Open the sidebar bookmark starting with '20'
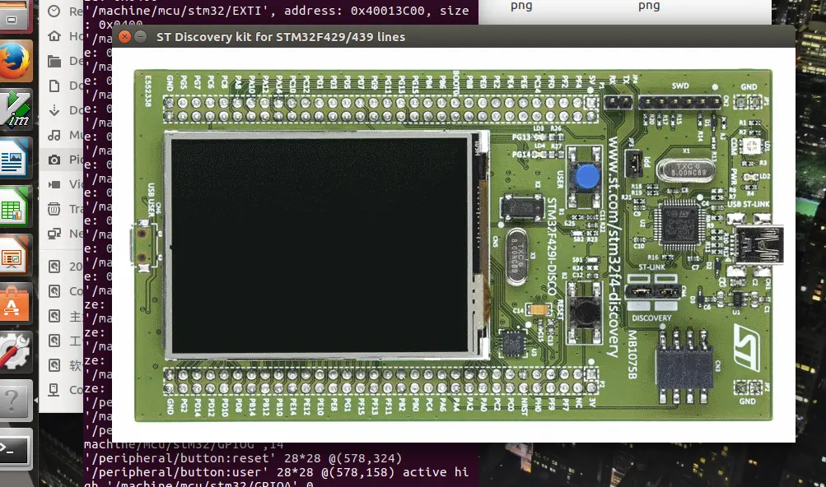The image size is (826, 487). 61,267
